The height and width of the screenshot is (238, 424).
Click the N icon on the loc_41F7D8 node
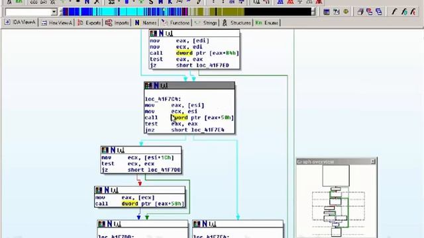pyautogui.click(x=109, y=223)
